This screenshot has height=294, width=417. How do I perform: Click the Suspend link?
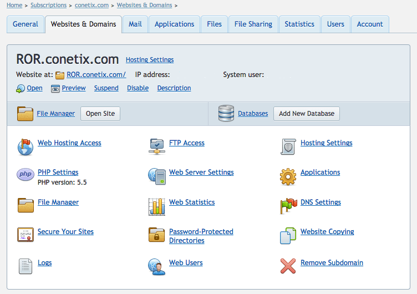106,88
